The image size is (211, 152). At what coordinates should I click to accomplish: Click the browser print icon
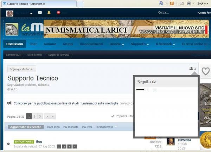tap(189, 4)
